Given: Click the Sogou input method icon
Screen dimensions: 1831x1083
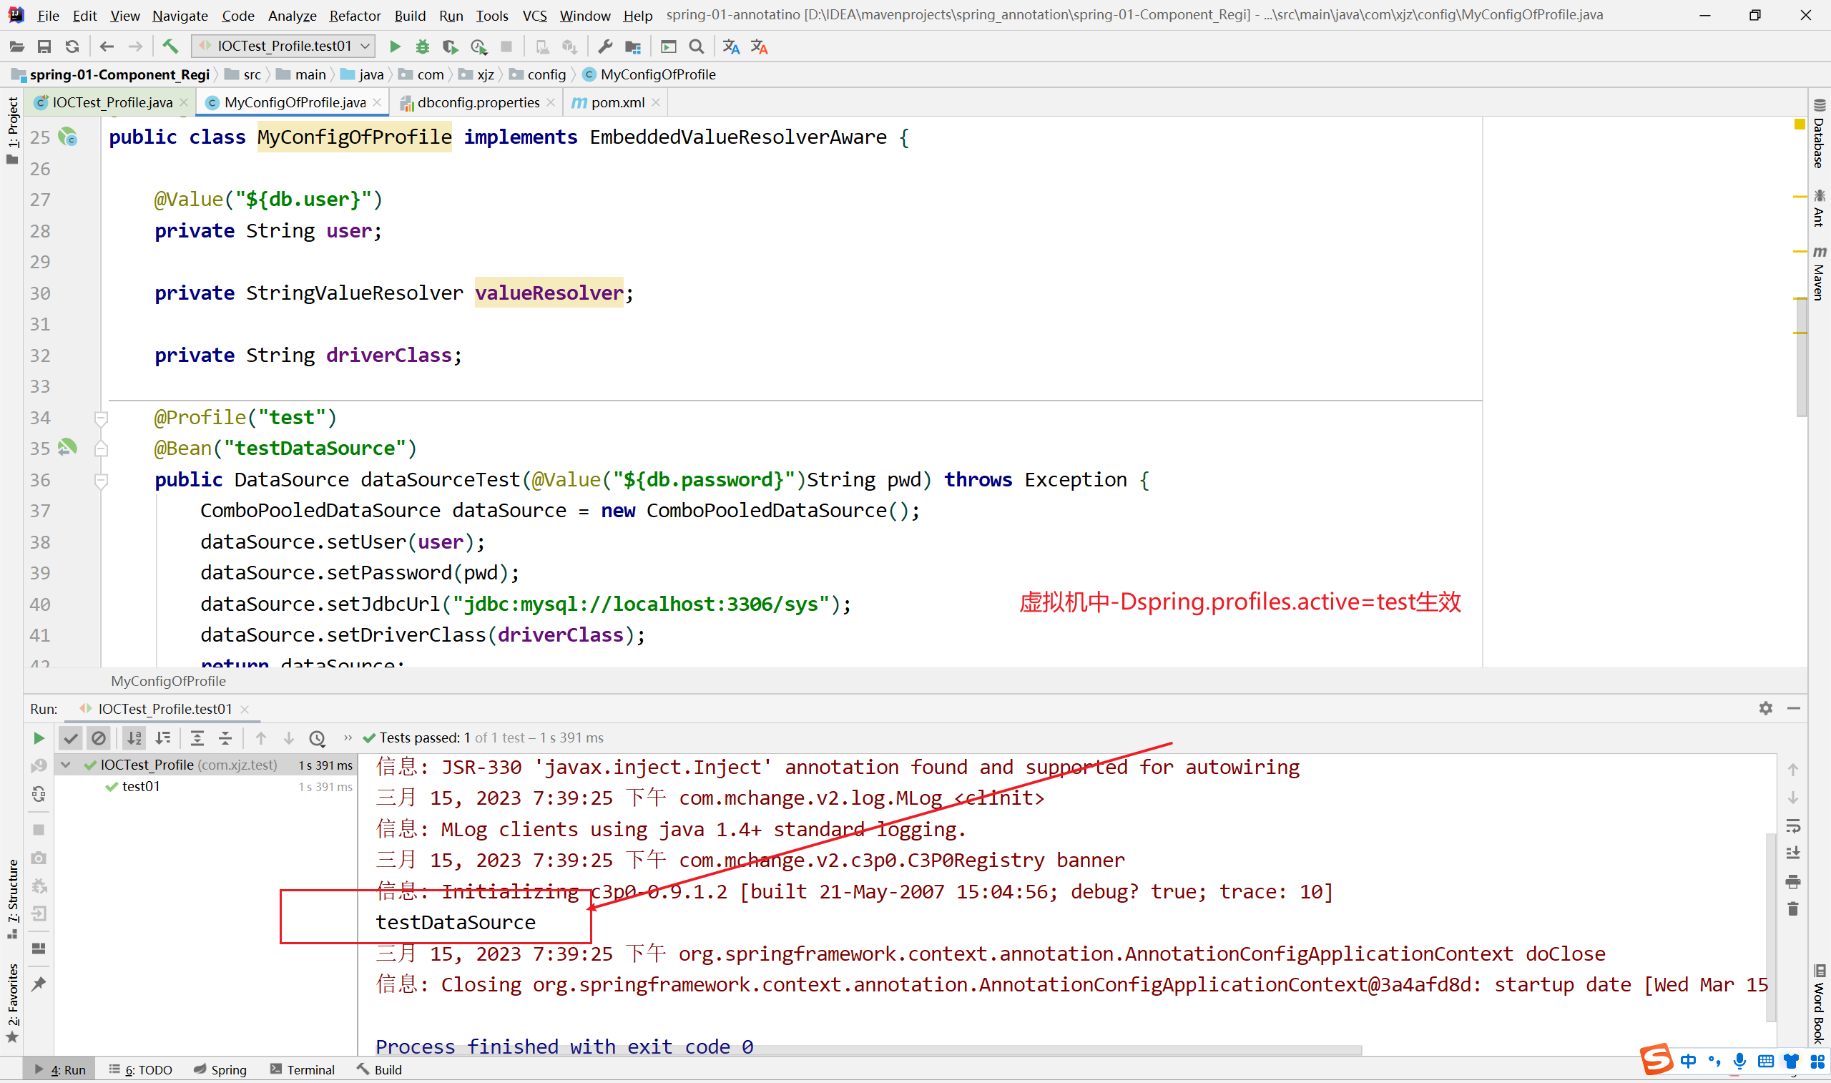Looking at the screenshot, I should (1656, 1059).
